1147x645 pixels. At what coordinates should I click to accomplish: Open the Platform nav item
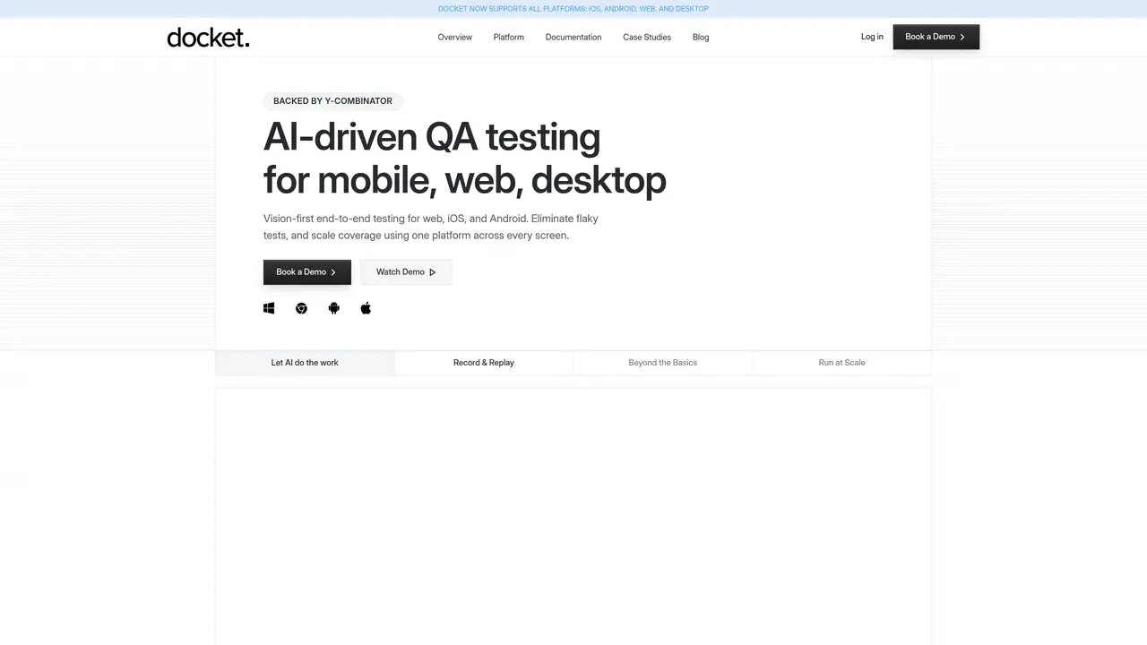tap(508, 37)
